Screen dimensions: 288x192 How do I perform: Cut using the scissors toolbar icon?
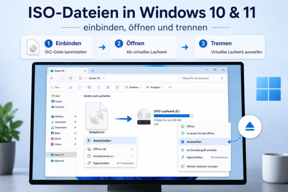pyautogui.click(x=70, y=87)
